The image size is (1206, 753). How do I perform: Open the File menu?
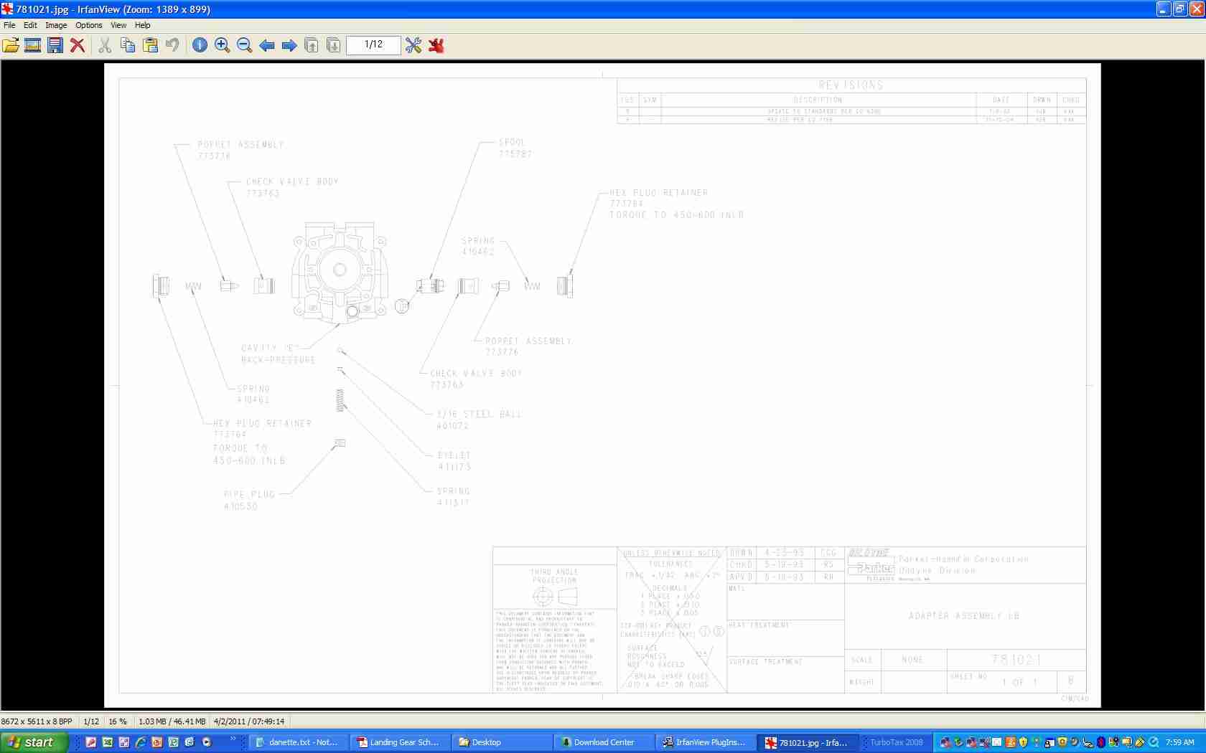9,25
